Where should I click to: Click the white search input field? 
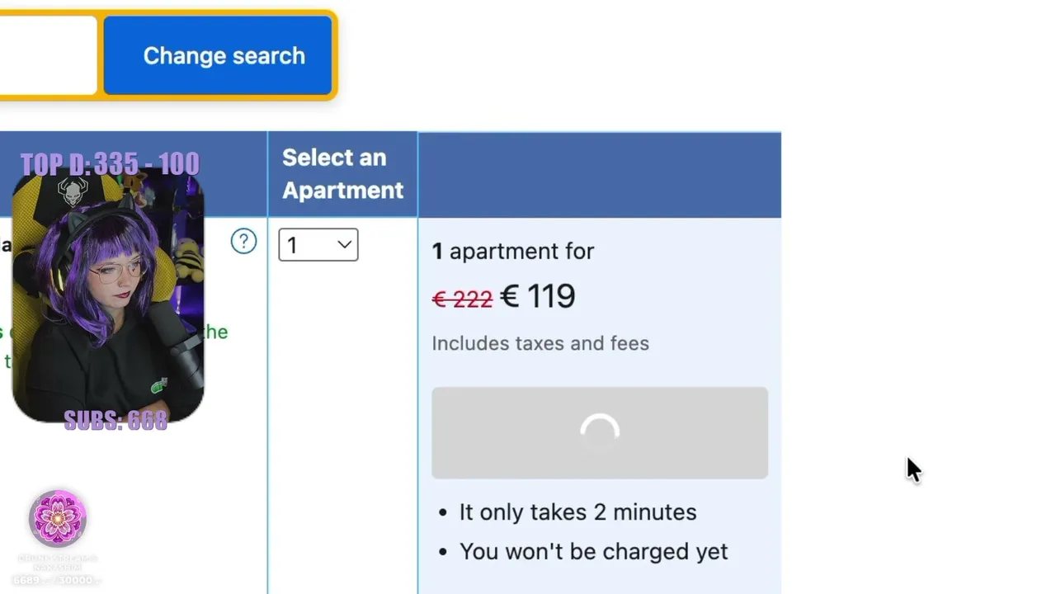point(48,55)
